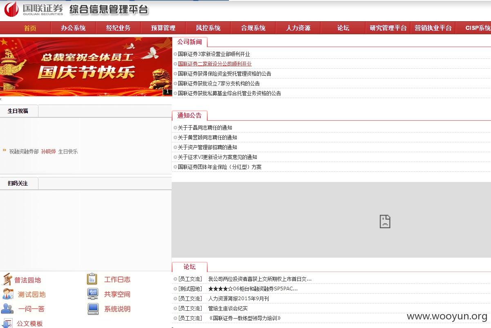Click the 综合信息管理平台 header title
The width and height of the screenshot is (491, 328).
(109, 9)
